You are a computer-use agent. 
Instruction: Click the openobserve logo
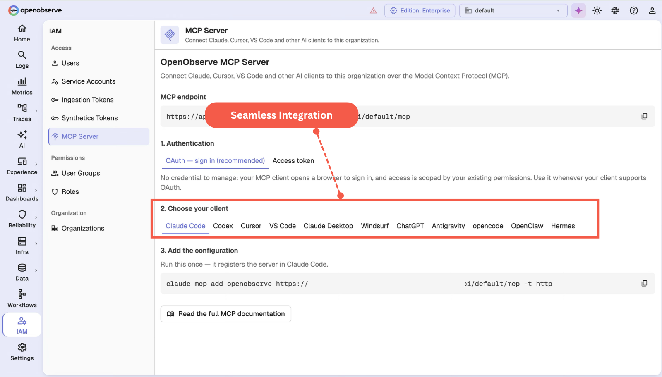click(35, 10)
